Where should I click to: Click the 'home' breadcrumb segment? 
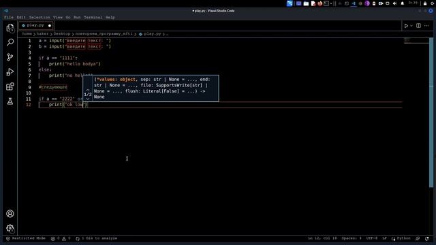pyautogui.click(x=27, y=34)
